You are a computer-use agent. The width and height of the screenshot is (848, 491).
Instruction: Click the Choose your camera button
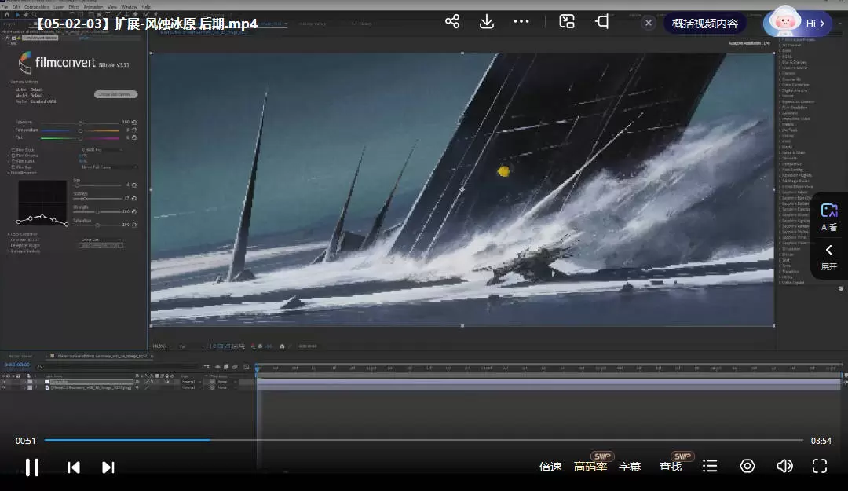115,94
